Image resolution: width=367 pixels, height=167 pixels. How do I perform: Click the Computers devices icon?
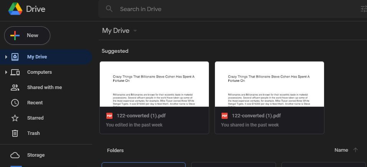[15, 72]
